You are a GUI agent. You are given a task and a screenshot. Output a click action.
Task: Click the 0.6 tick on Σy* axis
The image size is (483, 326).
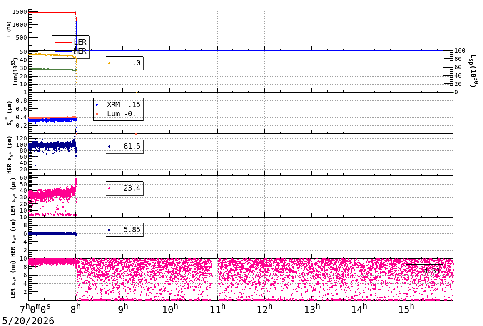pos(22,109)
